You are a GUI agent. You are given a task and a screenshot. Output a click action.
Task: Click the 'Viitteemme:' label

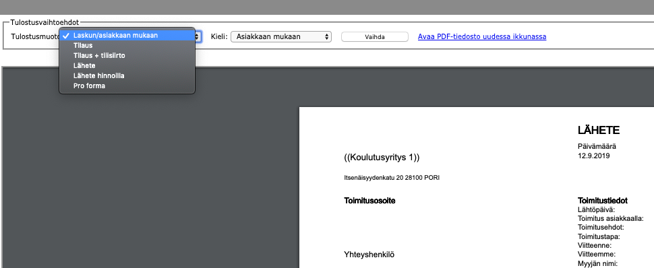tap(597, 255)
